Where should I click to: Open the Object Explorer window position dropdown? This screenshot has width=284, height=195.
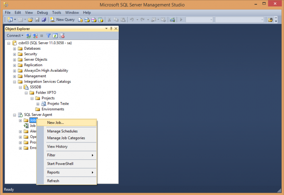point(106,28)
